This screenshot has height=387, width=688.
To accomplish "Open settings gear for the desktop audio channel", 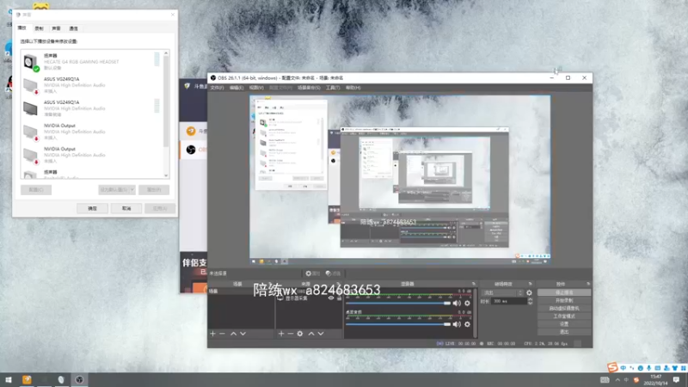I will [x=467, y=324].
